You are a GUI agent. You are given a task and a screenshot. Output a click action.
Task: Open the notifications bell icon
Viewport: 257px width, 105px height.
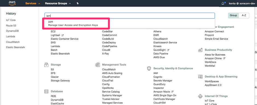[x=223, y=3]
